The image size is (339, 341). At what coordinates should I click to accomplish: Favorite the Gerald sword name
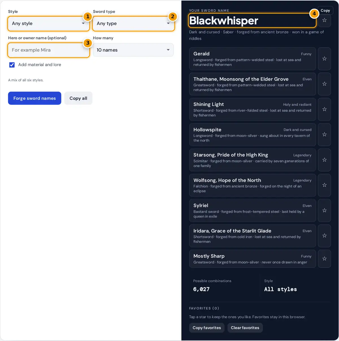[x=324, y=59]
